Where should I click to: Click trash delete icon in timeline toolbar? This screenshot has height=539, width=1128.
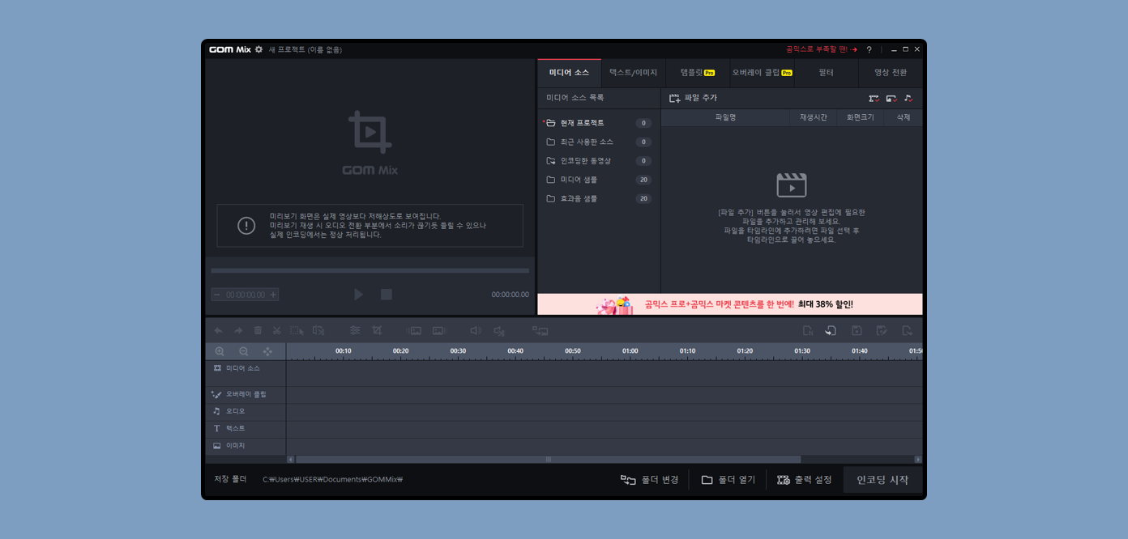click(x=258, y=330)
